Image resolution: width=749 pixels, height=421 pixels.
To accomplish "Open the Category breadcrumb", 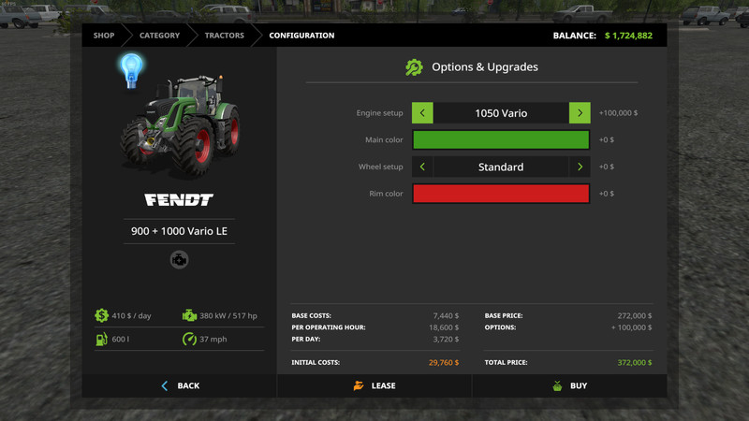I will (159, 36).
